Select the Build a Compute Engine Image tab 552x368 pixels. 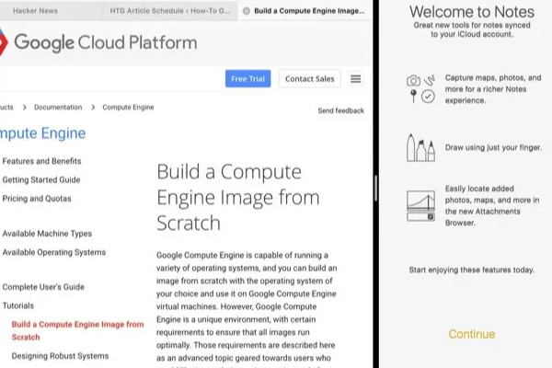click(x=305, y=11)
